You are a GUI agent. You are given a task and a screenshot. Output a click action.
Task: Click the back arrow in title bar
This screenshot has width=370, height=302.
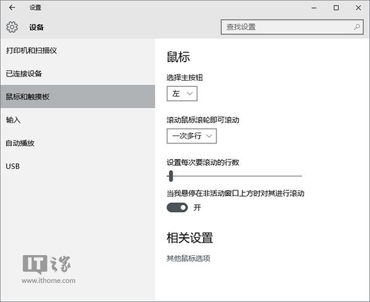tap(12, 8)
